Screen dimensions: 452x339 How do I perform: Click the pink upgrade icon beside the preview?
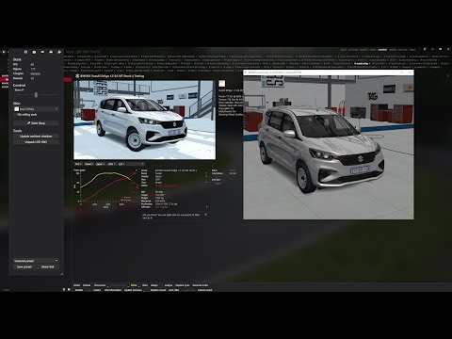point(222,84)
